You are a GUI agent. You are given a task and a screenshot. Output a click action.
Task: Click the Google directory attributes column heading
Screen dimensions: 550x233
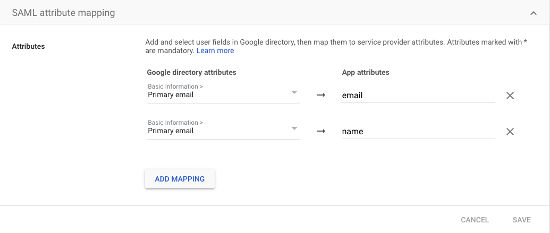[x=191, y=72]
